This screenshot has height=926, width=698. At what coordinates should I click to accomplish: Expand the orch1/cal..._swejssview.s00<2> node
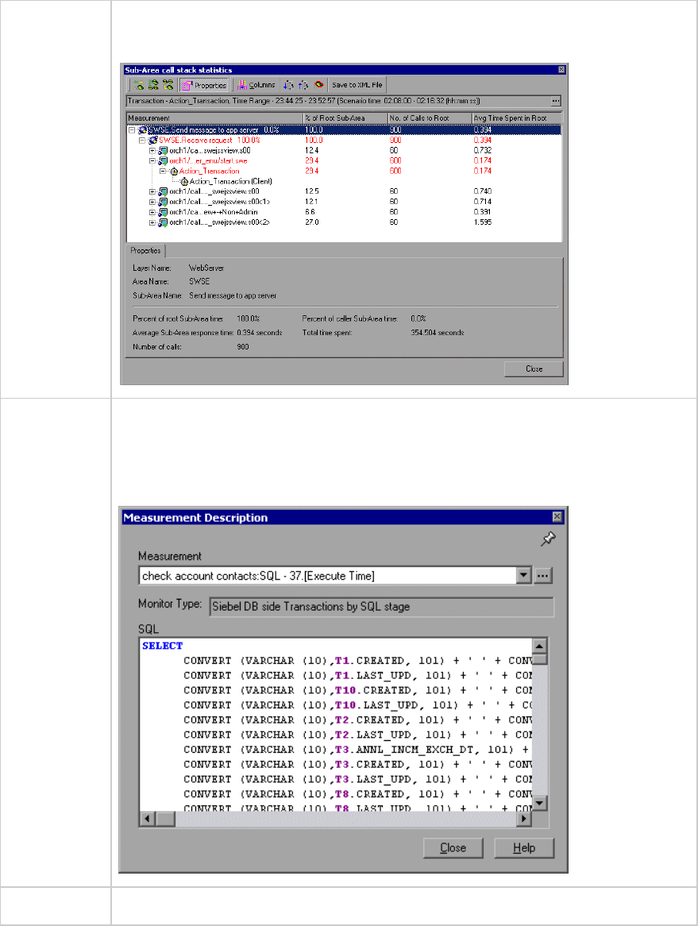[152, 222]
